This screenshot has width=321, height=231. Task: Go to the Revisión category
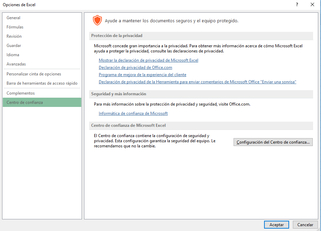(x=42, y=36)
